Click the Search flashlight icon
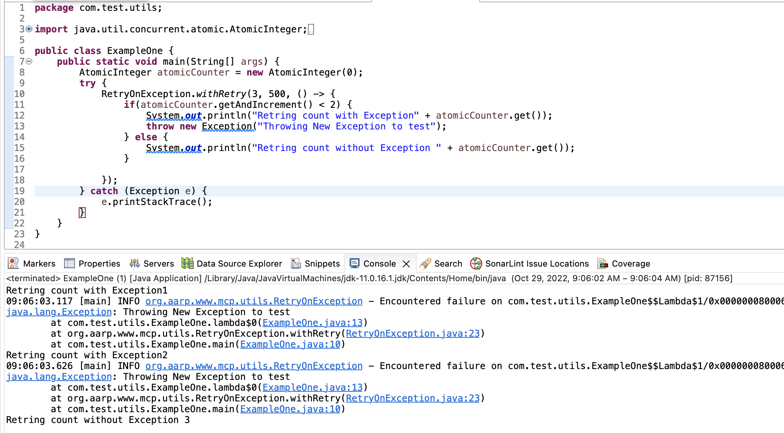 (425, 263)
